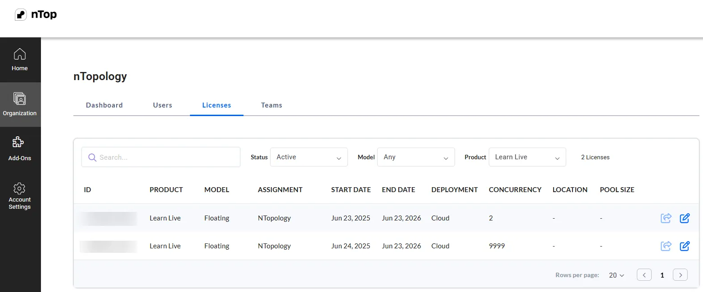Open Add-Ons puzzle icon

[18, 143]
